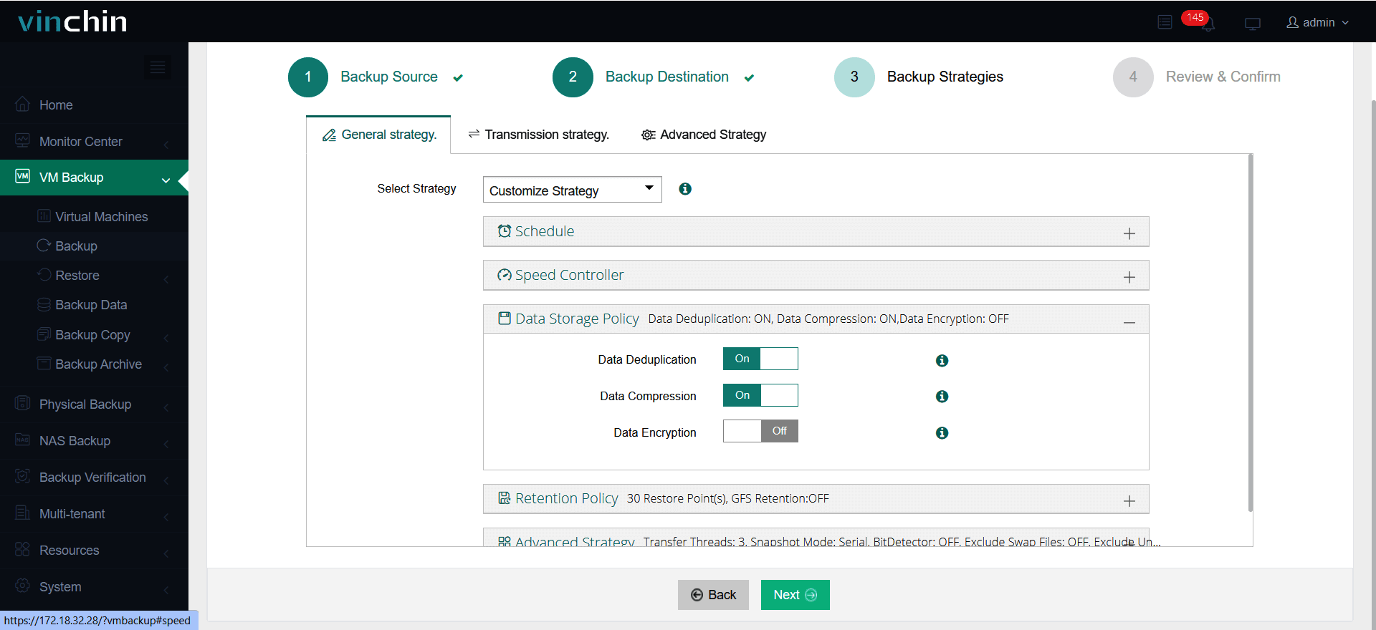The height and width of the screenshot is (630, 1376).
Task: Click the Speed Controller gauge icon
Action: pyautogui.click(x=505, y=275)
